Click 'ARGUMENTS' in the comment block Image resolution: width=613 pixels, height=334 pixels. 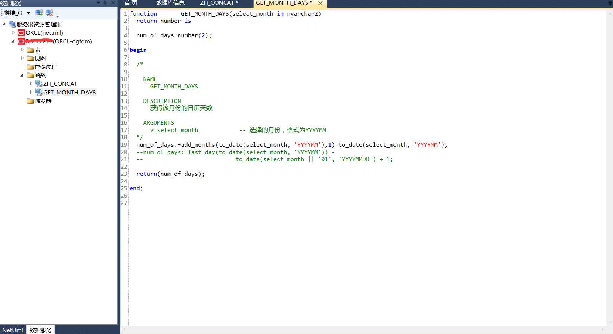(159, 123)
